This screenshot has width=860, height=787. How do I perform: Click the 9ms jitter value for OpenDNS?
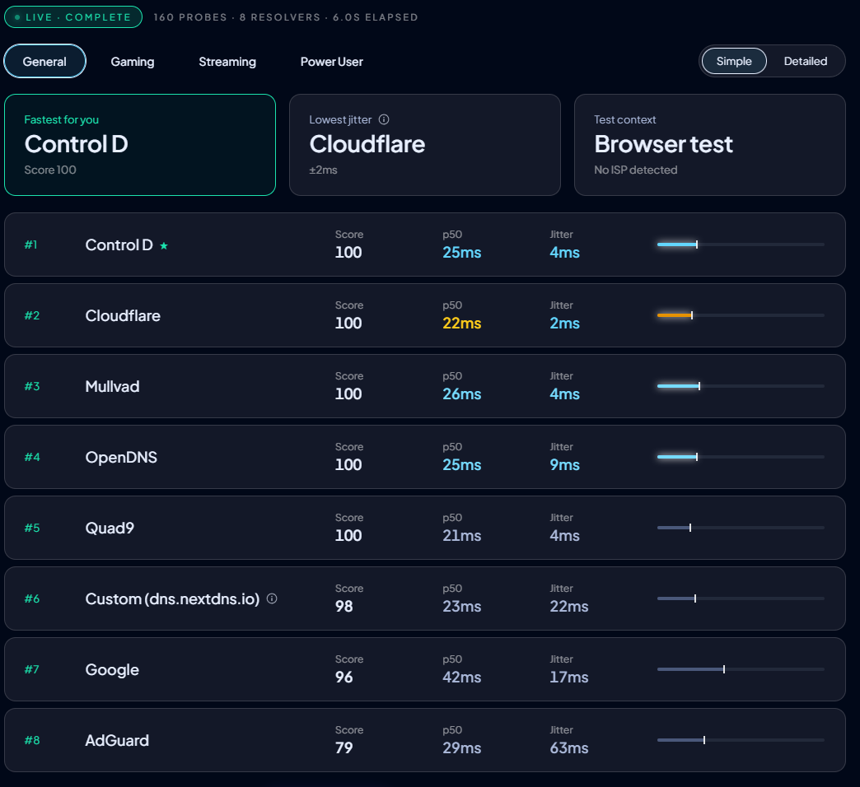pyautogui.click(x=565, y=465)
